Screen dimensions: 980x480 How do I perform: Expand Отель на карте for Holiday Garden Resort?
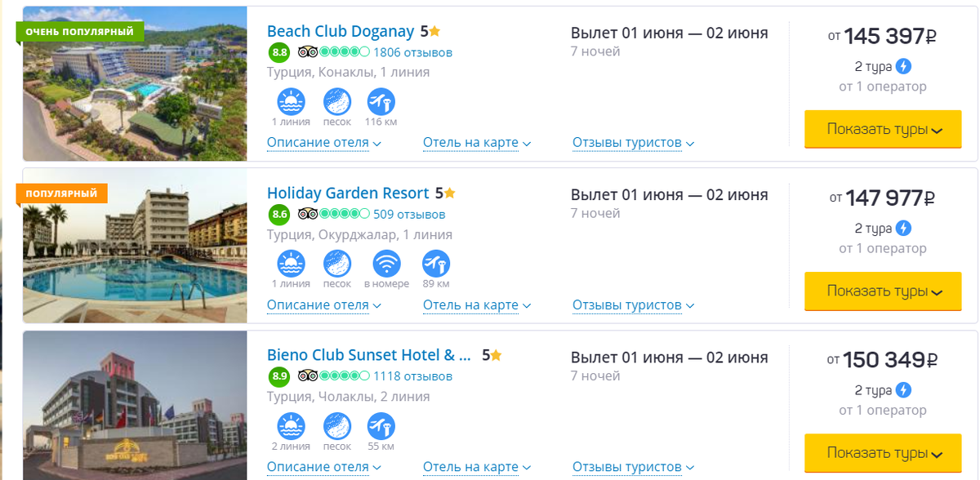tap(477, 305)
